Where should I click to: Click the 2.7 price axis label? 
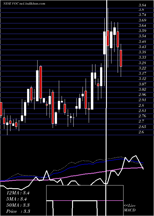pyautogui.click(x=141, y=121)
